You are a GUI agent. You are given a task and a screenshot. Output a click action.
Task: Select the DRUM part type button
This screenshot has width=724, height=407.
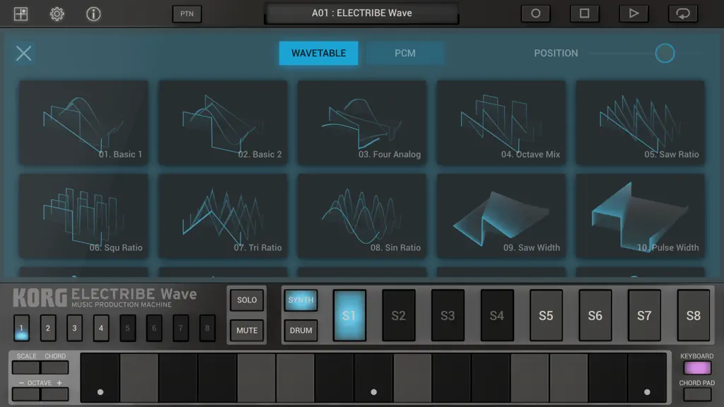click(x=300, y=331)
